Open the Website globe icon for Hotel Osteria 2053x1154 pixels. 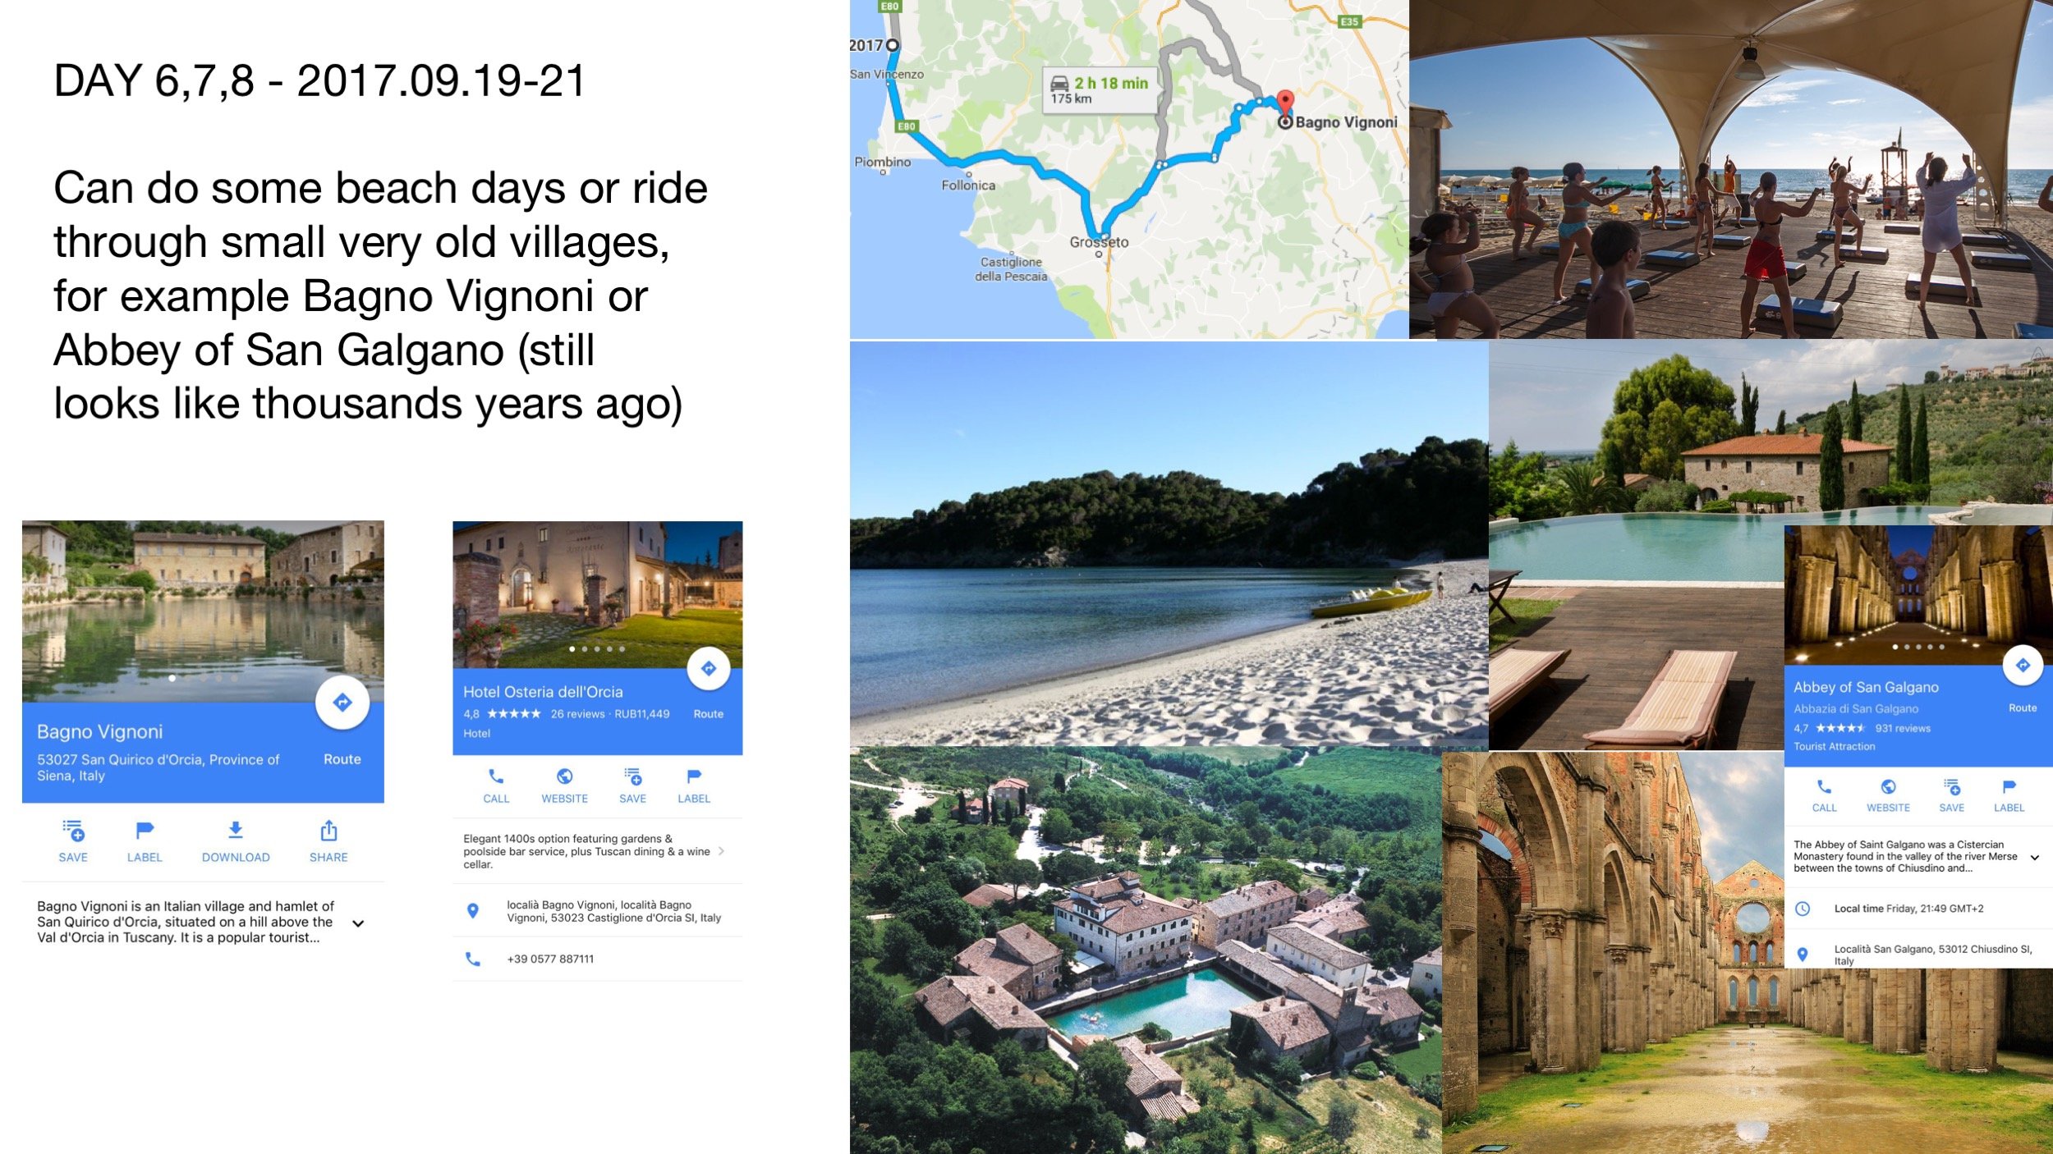click(x=564, y=776)
